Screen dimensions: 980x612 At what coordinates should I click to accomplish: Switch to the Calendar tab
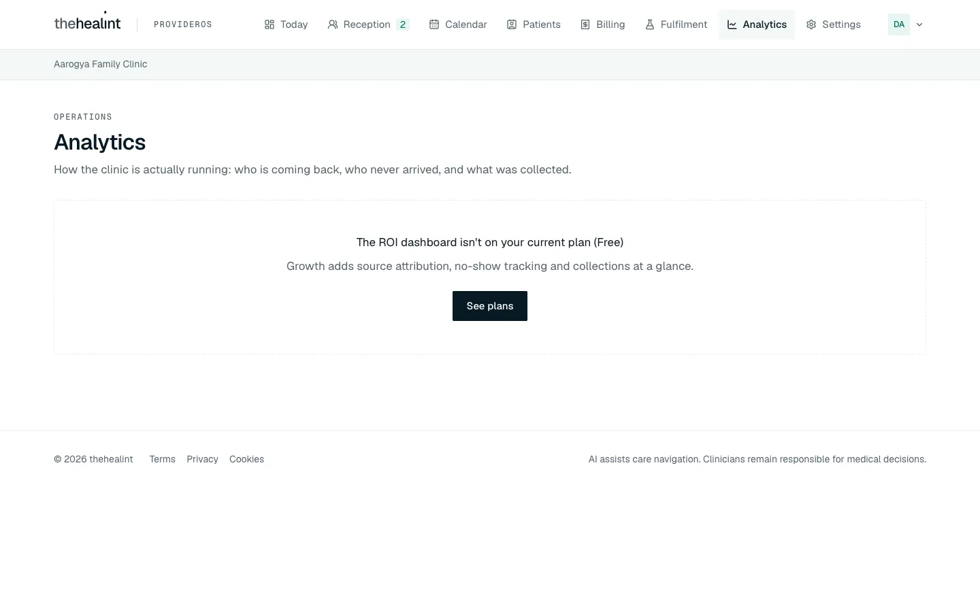click(458, 24)
